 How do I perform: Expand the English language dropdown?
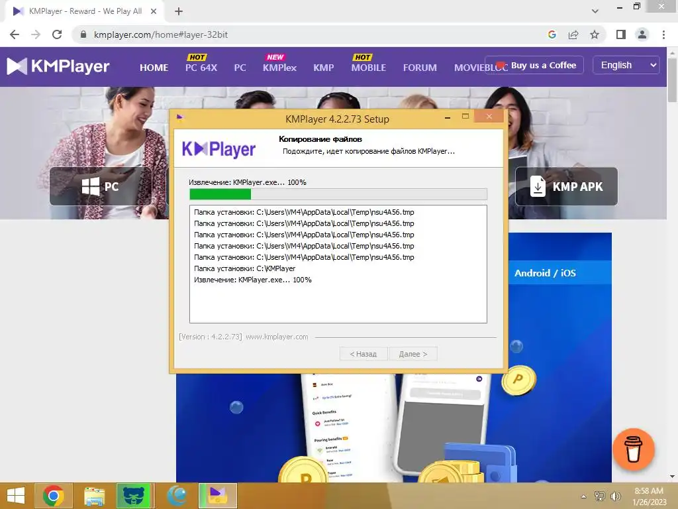coord(626,66)
